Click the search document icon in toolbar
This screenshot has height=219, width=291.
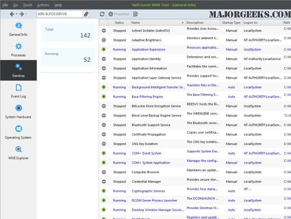point(136,14)
